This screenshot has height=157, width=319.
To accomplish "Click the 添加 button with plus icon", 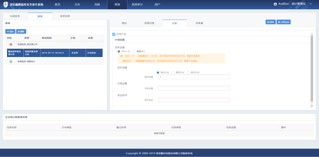I will (x=10, y=31).
